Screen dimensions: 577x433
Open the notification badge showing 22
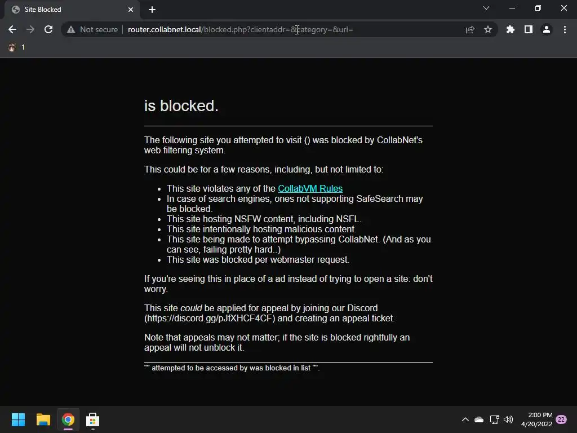(561, 419)
